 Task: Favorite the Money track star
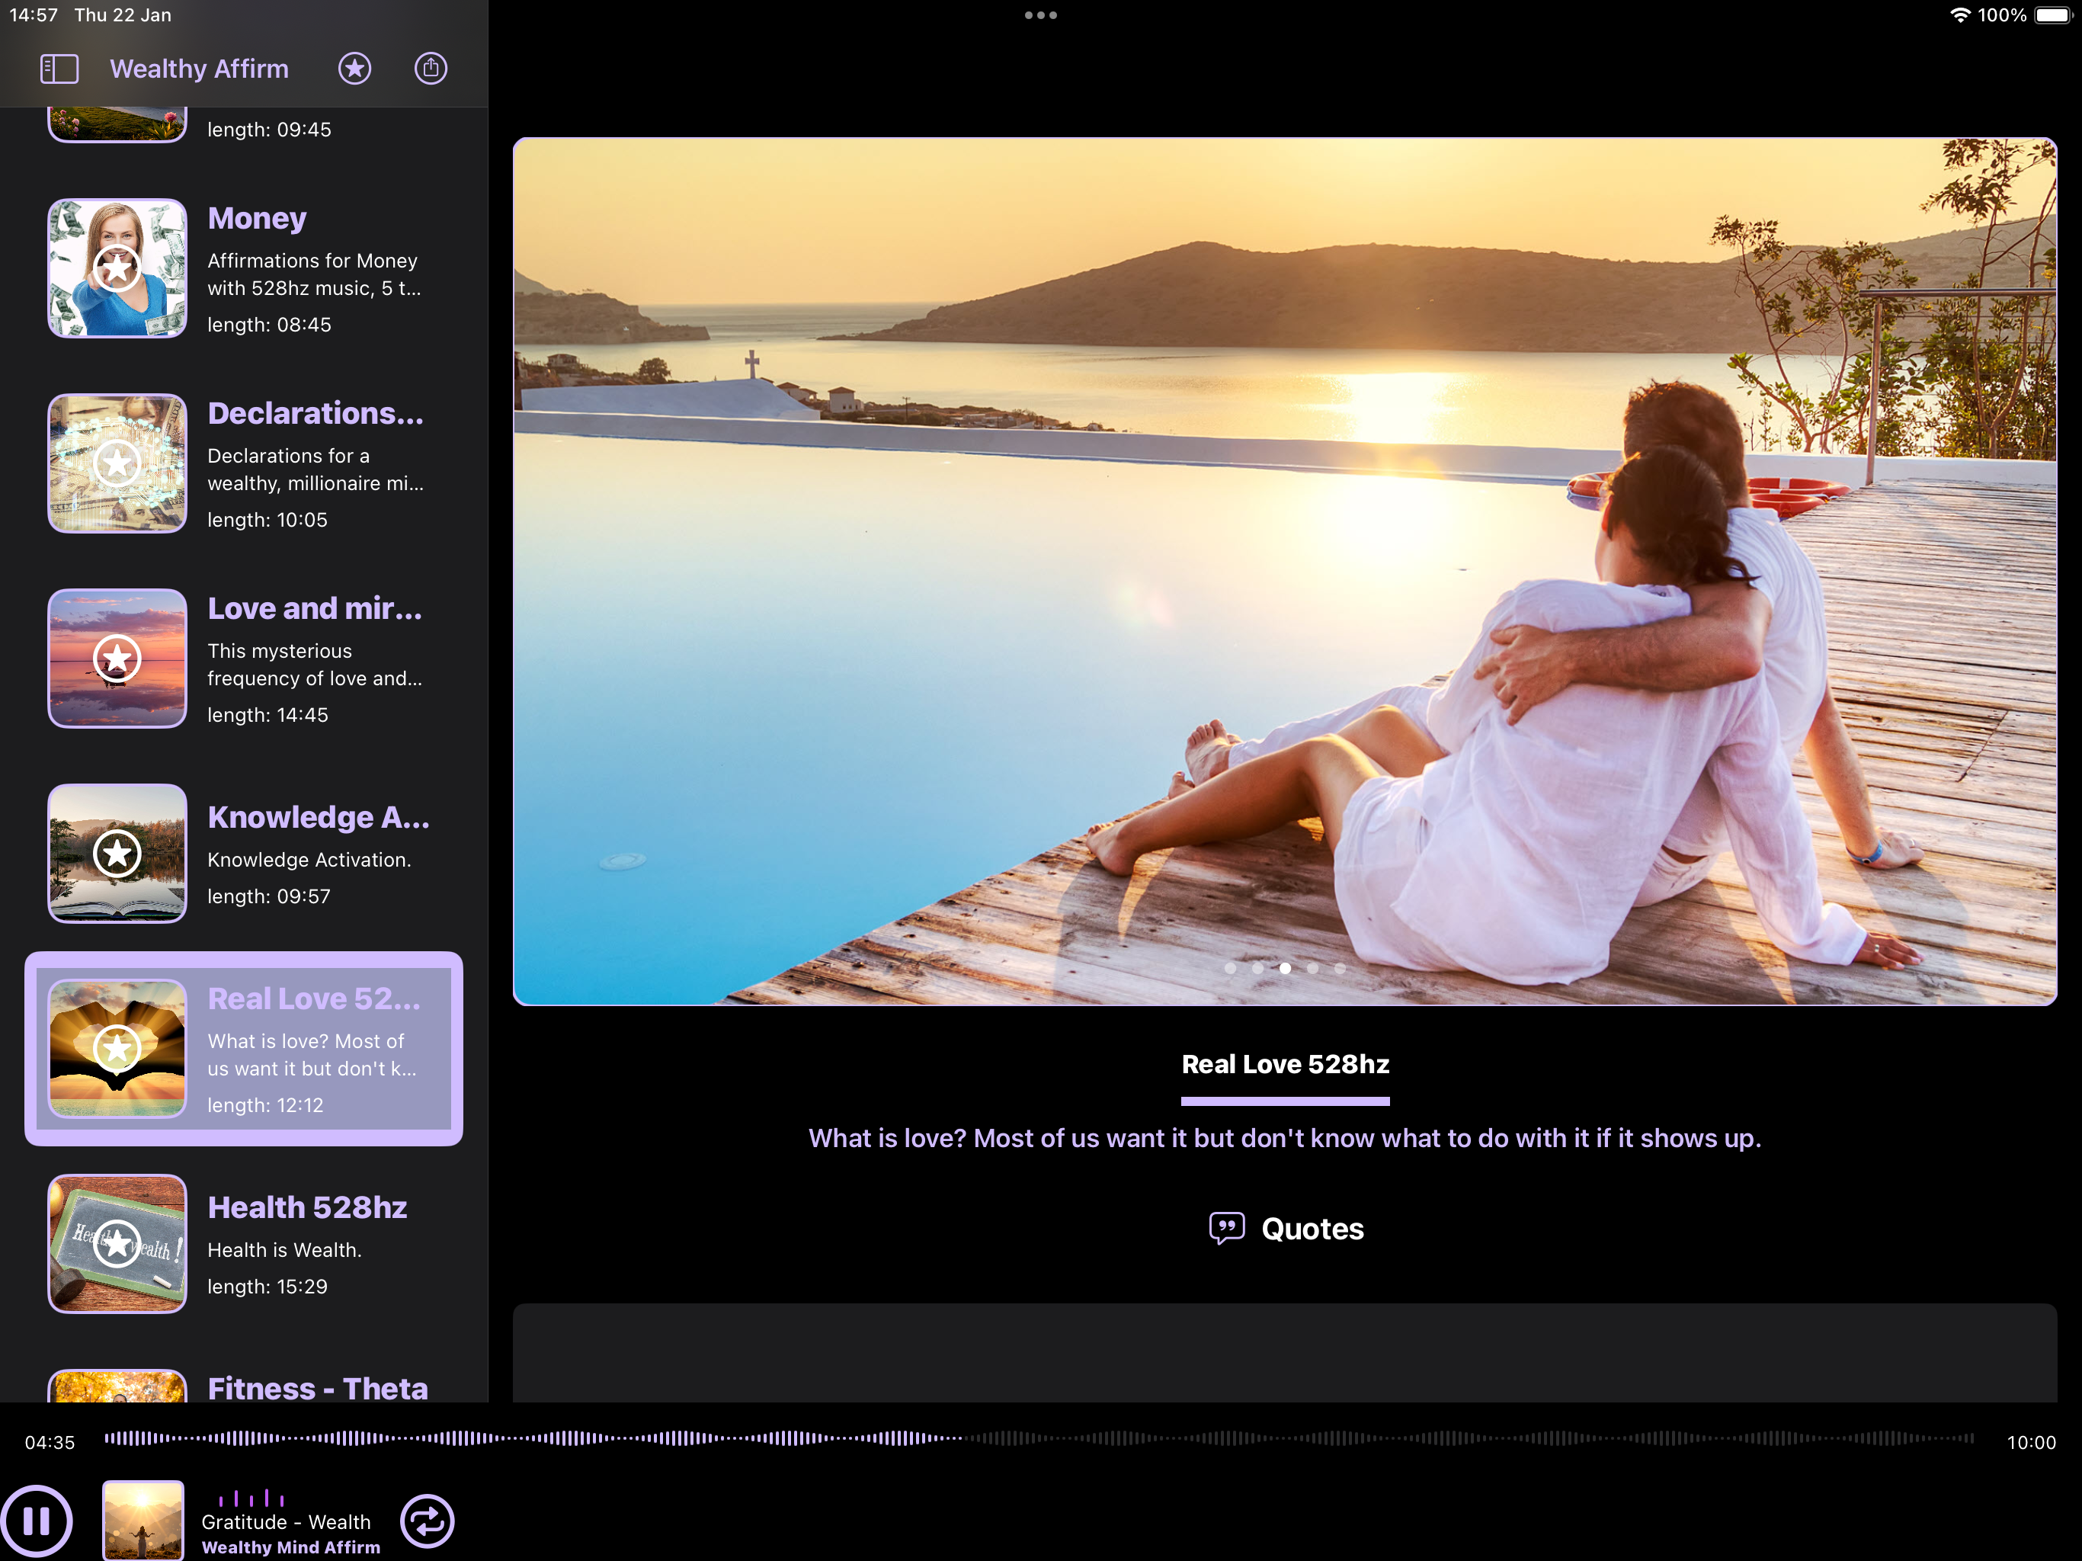[x=117, y=268]
